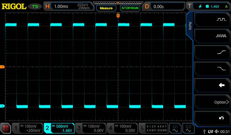231x135 pixels.
Task: Click the 2GSa/s sample rate readout
Action: [x=83, y=5]
